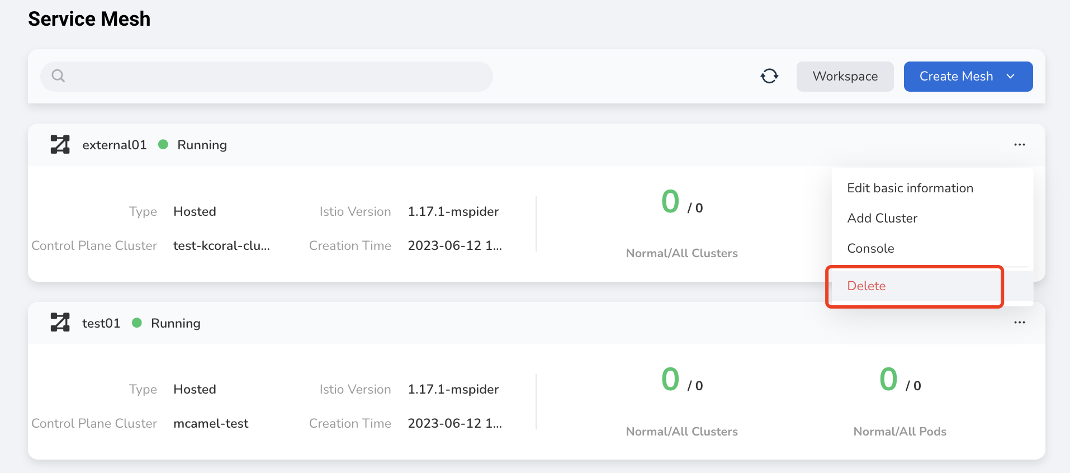Focus the mesh search input field
This screenshot has height=473, width=1070.
click(267, 77)
